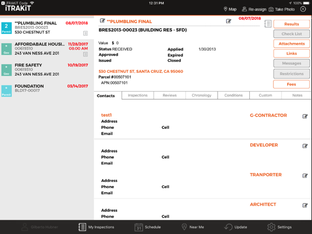Viewport: 312px width, 234px height.
Task: Open the notebook icon beside Results button
Action: coord(268,24)
